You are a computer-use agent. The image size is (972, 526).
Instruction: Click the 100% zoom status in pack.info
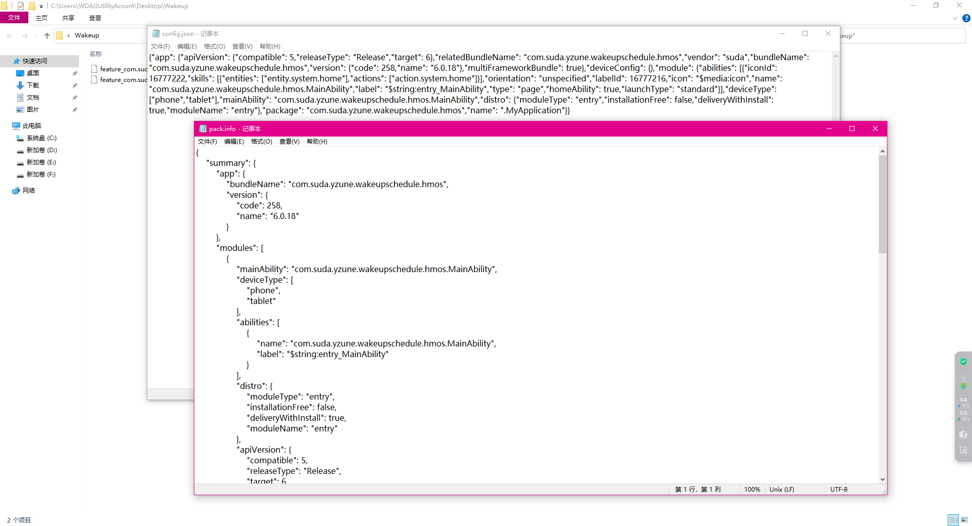(752, 490)
